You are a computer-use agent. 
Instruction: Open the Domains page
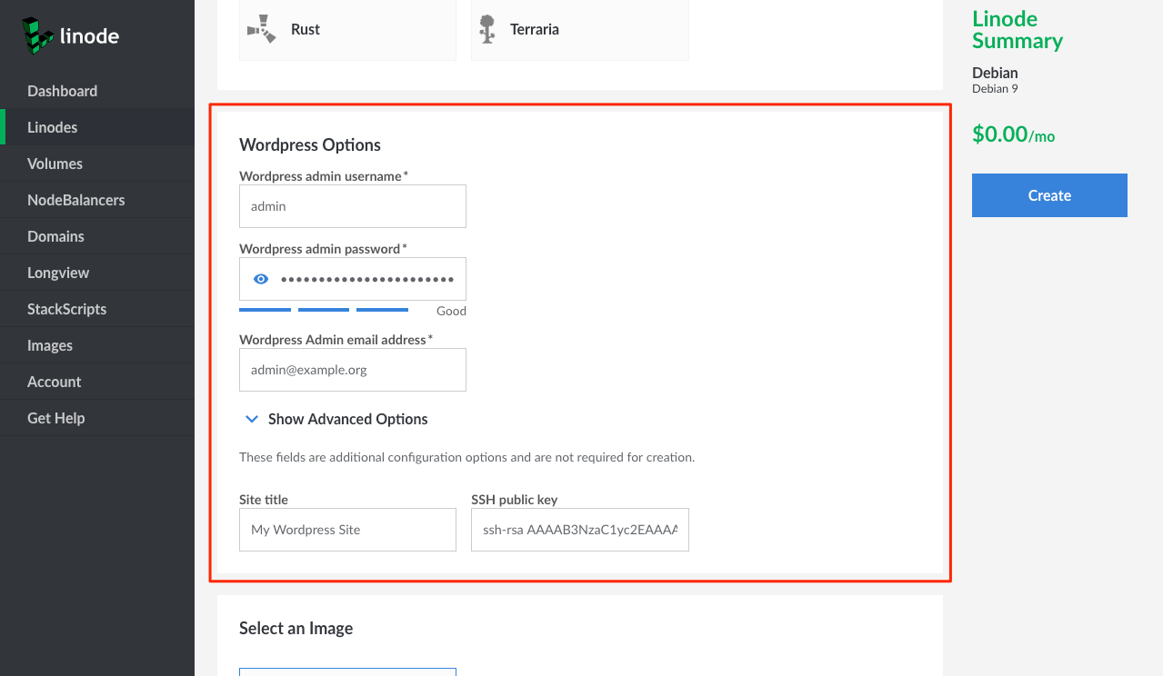click(55, 236)
